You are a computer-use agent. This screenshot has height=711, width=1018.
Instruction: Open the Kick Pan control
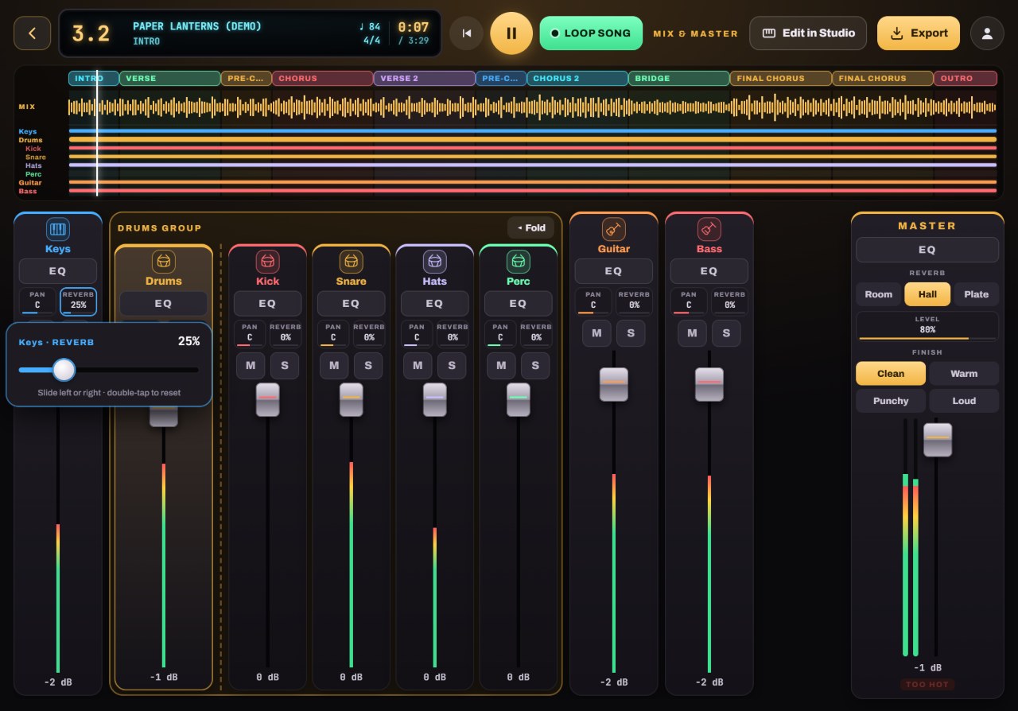click(251, 333)
